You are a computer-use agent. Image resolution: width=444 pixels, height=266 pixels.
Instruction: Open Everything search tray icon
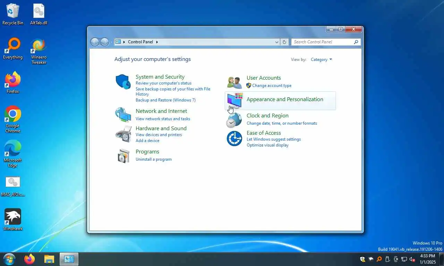(x=379, y=259)
